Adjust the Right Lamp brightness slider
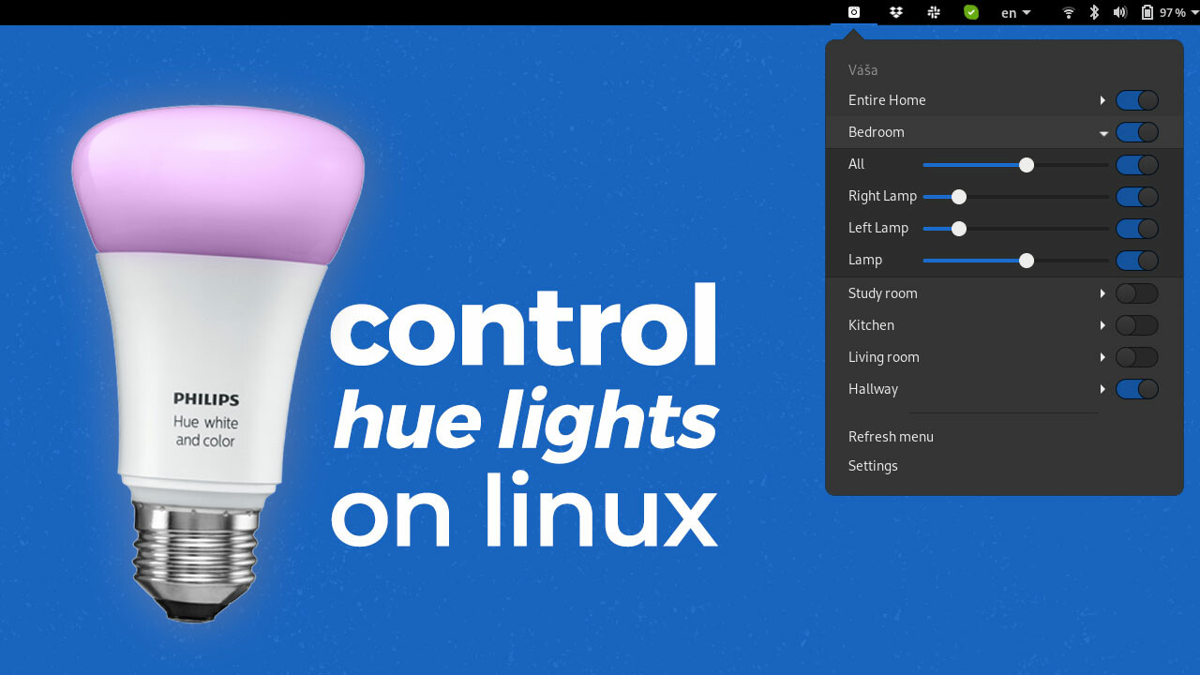1200x675 pixels. (x=1016, y=197)
